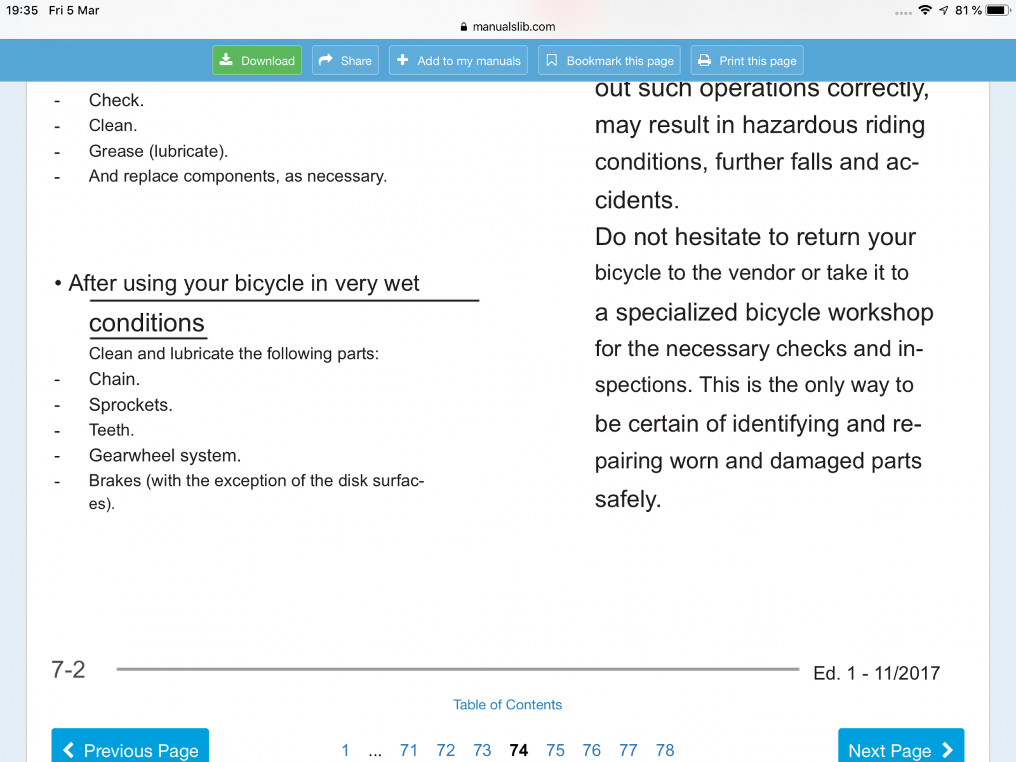Click the list item "Chain."
The height and width of the screenshot is (762, 1016).
point(114,379)
